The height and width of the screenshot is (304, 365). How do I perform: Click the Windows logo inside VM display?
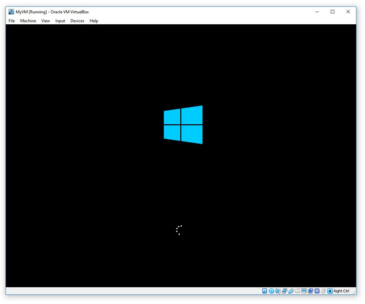click(183, 125)
